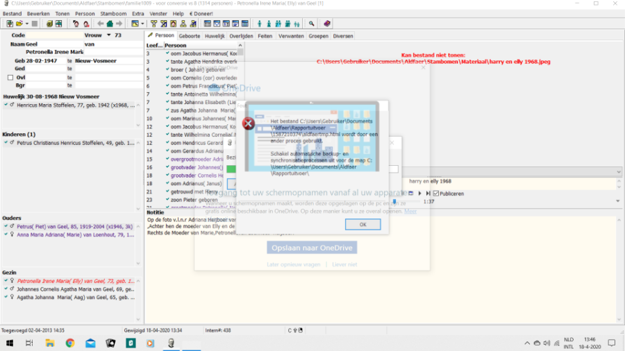625x351 pixels.
Task: Click the red error icon in dialog
Action: [x=248, y=124]
